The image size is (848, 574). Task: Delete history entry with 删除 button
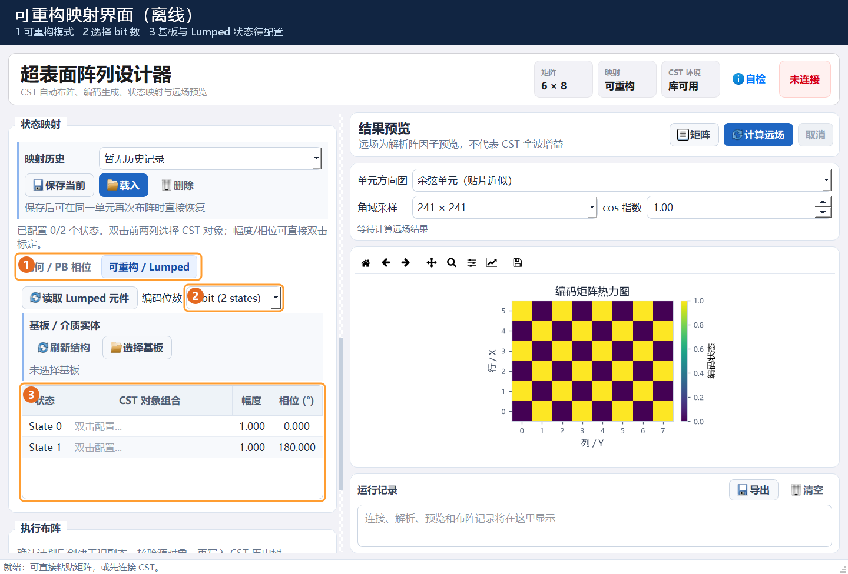(177, 185)
